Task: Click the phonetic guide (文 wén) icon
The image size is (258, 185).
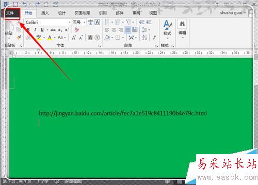Action: [x=90, y=22]
